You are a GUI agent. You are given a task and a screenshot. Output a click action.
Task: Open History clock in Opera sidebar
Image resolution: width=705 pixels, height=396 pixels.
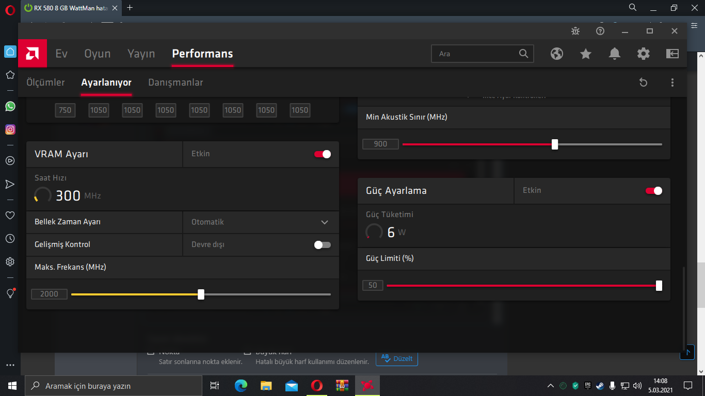[x=10, y=238]
